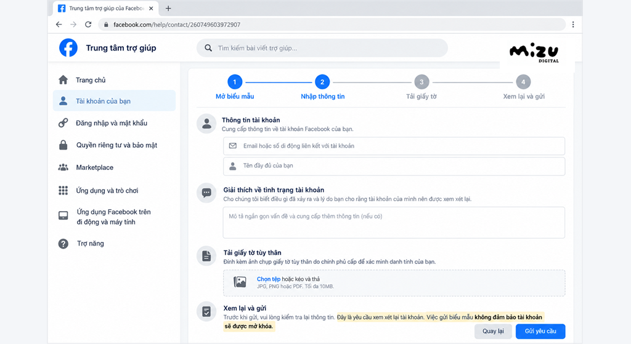Focus the Tên đầy đủ của bạn field
631x344 pixels.
pyautogui.click(x=394, y=166)
